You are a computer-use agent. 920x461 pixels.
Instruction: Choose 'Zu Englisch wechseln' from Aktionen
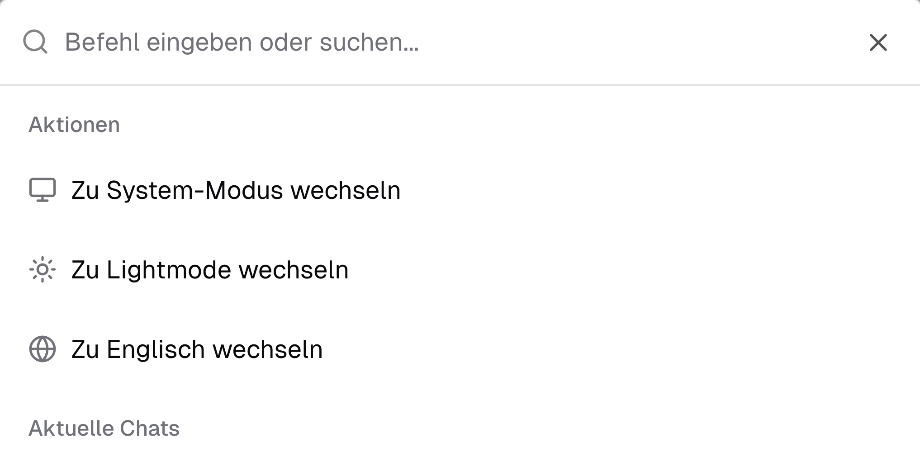[197, 348]
